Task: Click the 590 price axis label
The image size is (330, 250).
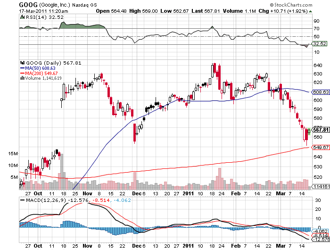Action: click(x=318, y=109)
